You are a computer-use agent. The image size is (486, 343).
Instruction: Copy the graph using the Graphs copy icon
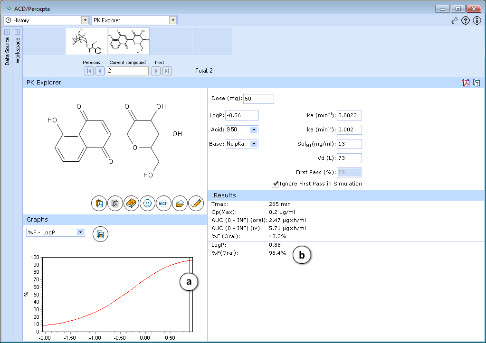pos(100,234)
